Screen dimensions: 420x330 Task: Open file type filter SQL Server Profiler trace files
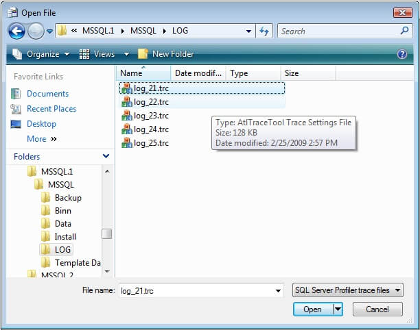pos(347,290)
